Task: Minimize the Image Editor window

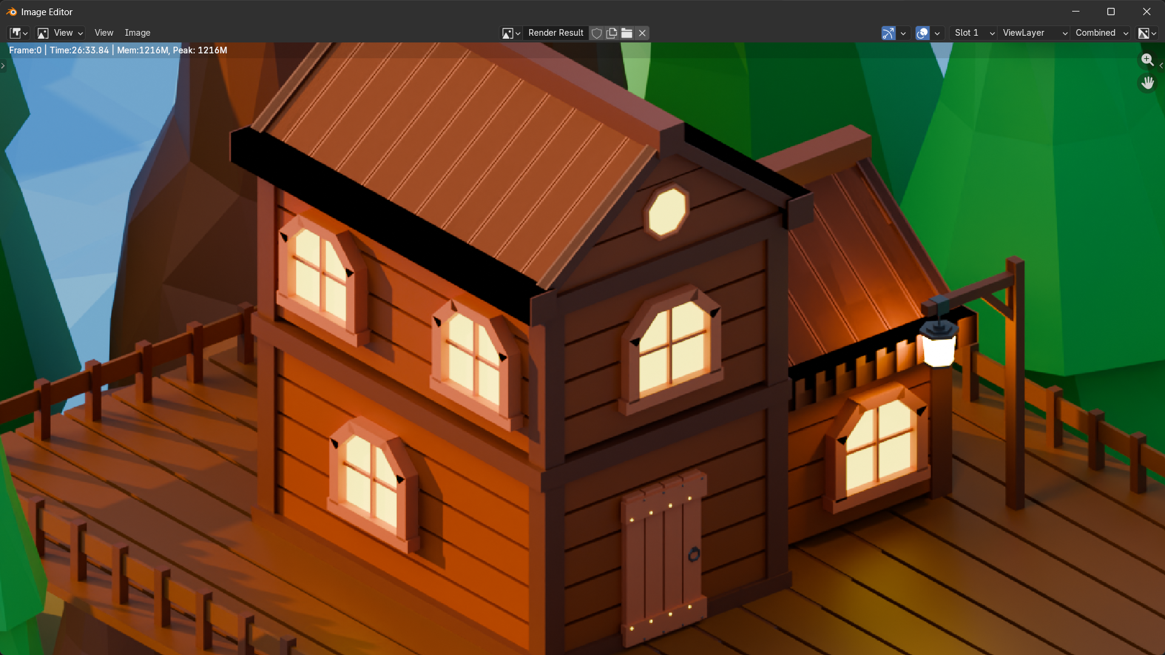Action: click(1076, 12)
